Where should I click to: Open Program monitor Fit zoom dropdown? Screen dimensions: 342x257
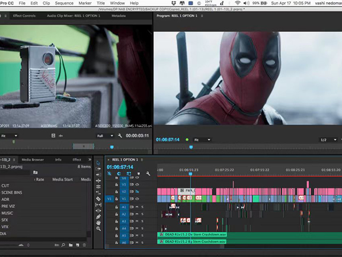202,140
